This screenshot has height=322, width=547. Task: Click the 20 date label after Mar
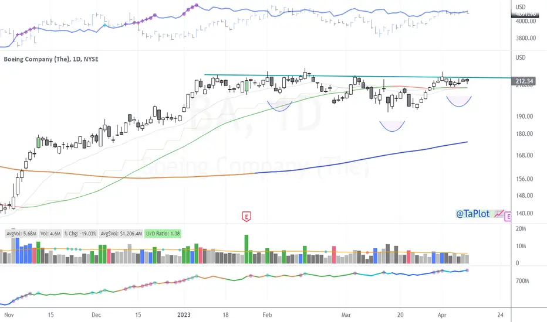pyautogui.click(x=400, y=315)
